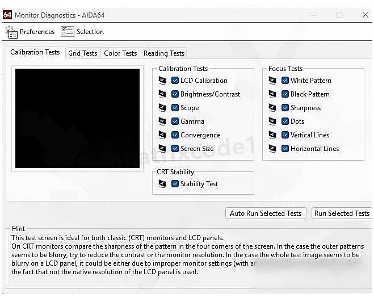
Task: Click the 'Hint' section label
Action: coord(19,229)
